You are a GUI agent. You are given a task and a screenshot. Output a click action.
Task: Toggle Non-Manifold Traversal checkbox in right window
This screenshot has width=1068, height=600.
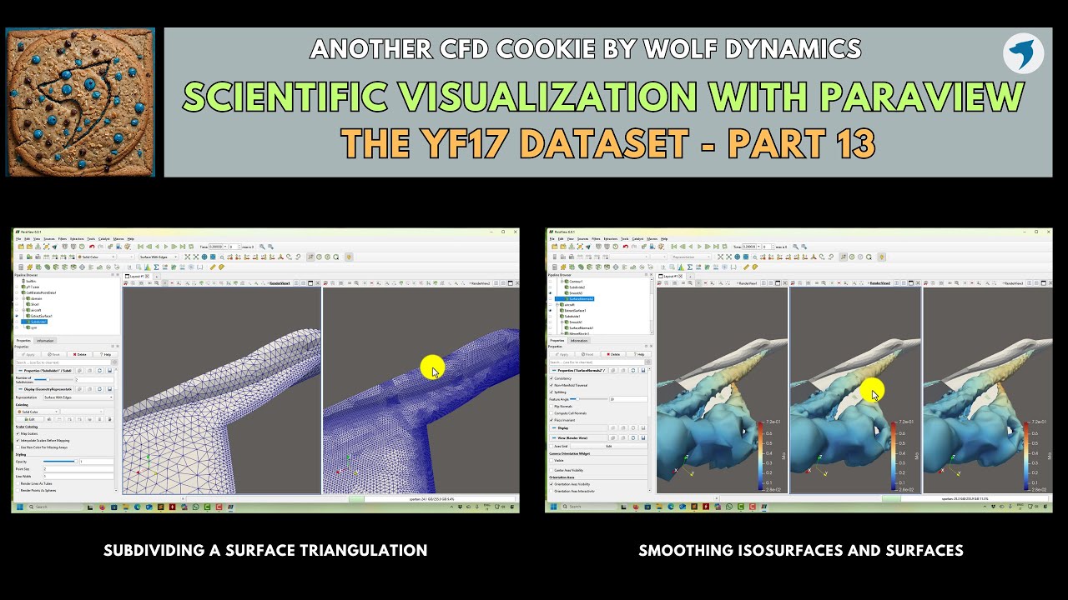tap(552, 385)
